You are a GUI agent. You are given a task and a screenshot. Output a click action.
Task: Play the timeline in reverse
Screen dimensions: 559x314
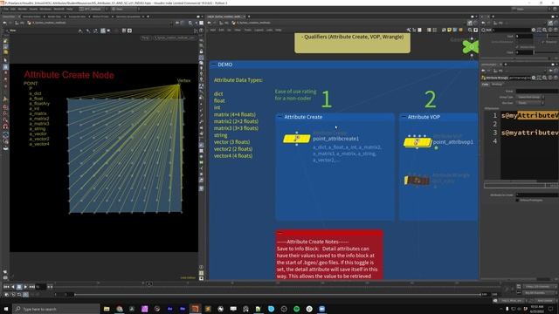pos(13,287)
